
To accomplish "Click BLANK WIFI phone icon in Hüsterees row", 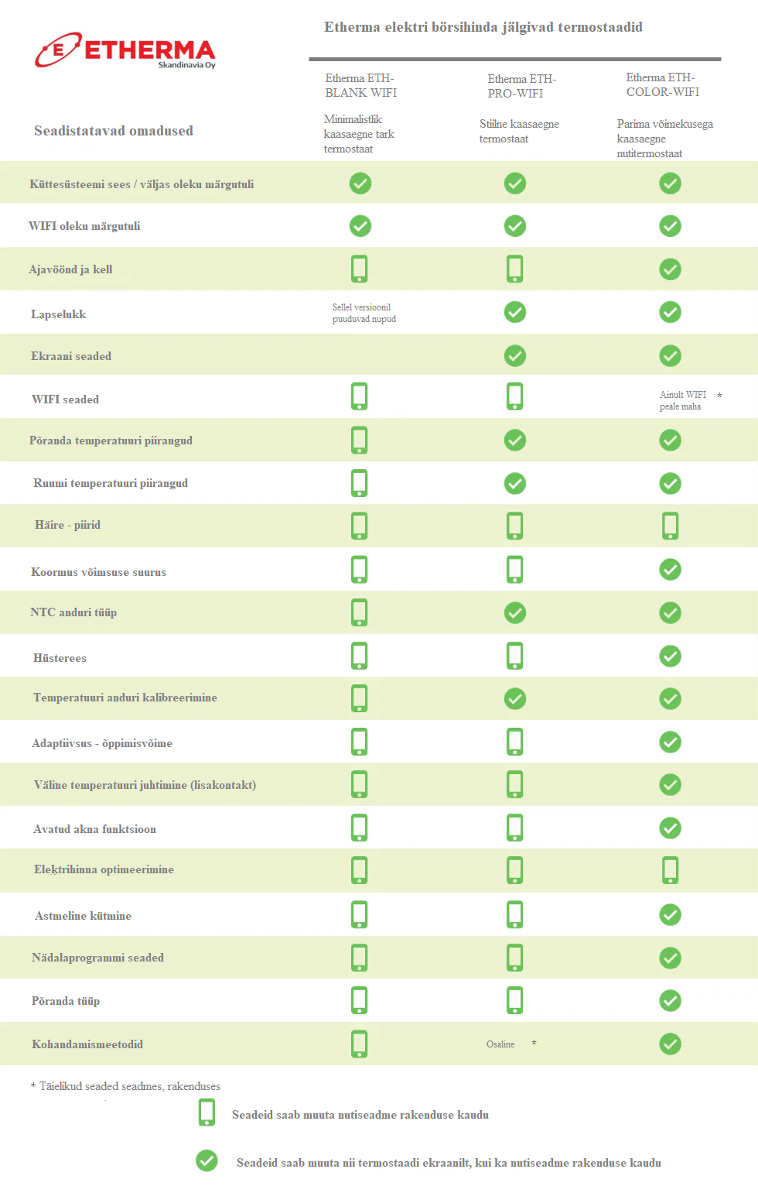I will [360, 656].
